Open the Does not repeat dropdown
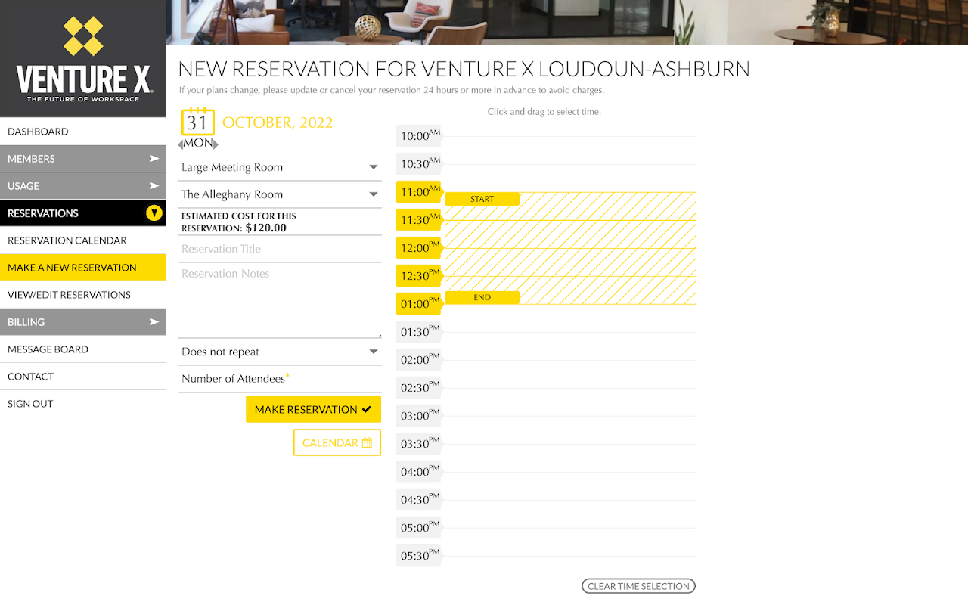This screenshot has height=605, width=968. pos(280,352)
